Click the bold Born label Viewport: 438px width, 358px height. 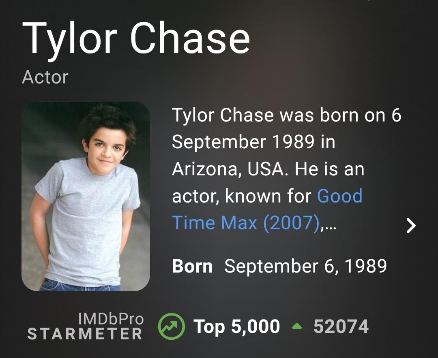[x=192, y=266]
